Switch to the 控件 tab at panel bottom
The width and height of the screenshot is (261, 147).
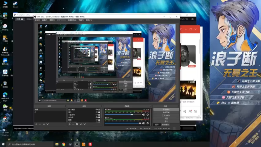click(x=157, y=125)
